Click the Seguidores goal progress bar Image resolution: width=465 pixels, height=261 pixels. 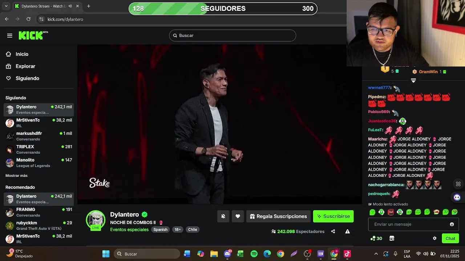coord(223,9)
